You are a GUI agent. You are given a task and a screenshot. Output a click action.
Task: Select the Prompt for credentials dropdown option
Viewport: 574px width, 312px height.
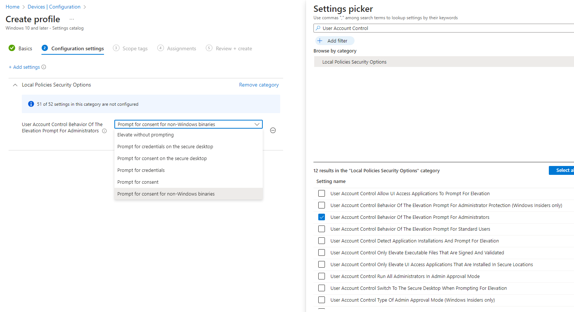[141, 170]
